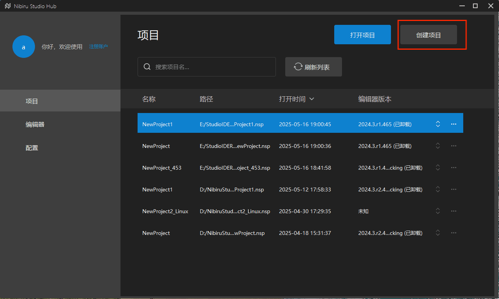The width and height of the screenshot is (499, 299).
Task: Click the 创建项目 button
Action: 428,35
